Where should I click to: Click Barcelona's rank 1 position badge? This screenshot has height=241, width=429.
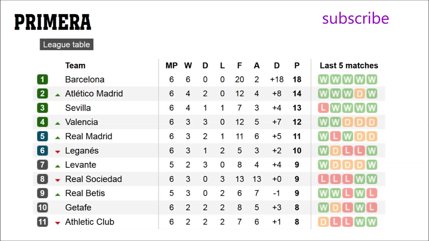[42, 80]
